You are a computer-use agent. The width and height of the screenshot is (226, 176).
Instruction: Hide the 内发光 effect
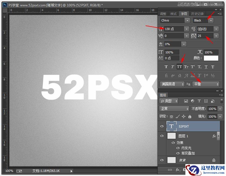tap(178, 148)
